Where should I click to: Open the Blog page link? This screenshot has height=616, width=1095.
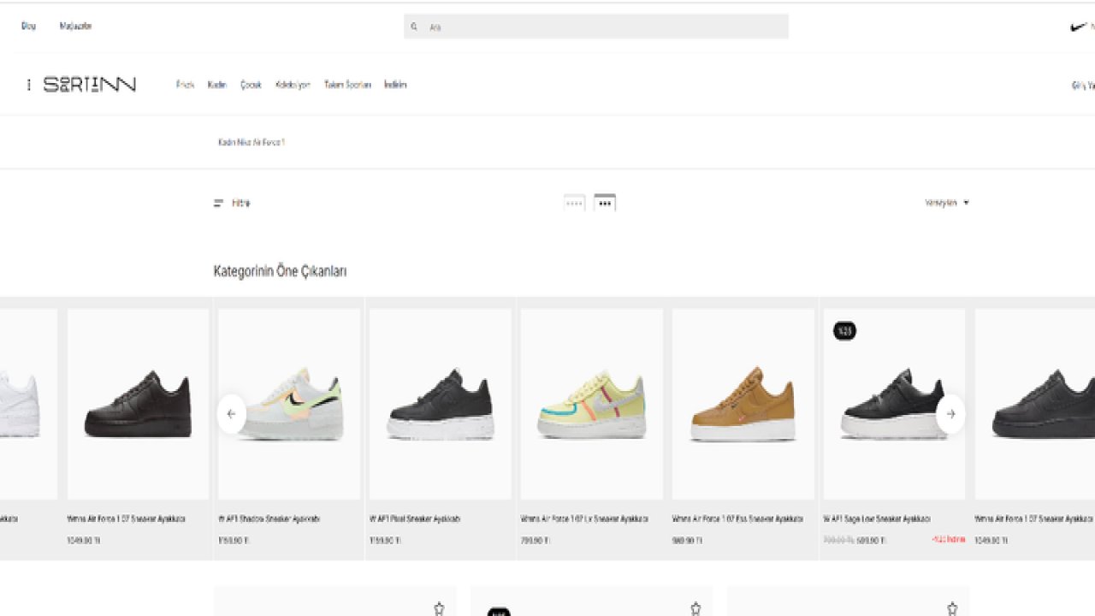[x=28, y=27]
